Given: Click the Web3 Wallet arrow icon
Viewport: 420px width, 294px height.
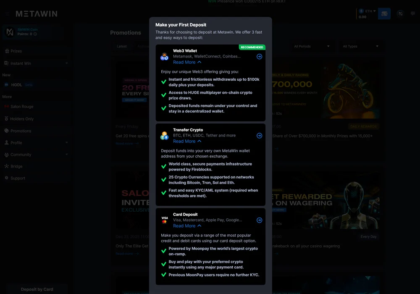Looking at the screenshot, I should pyautogui.click(x=259, y=57).
